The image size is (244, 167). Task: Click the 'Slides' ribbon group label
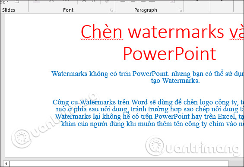tap(9, 10)
